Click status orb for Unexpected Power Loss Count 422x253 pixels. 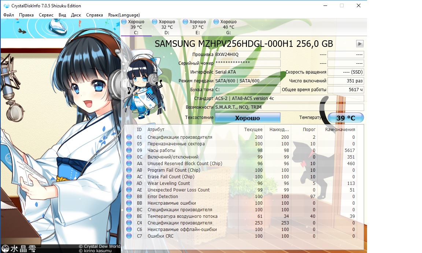click(129, 190)
